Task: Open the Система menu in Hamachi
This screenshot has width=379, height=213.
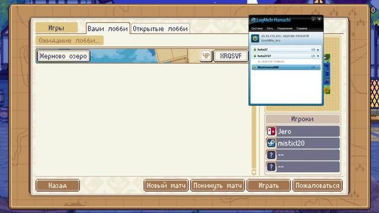Action: (x=256, y=28)
